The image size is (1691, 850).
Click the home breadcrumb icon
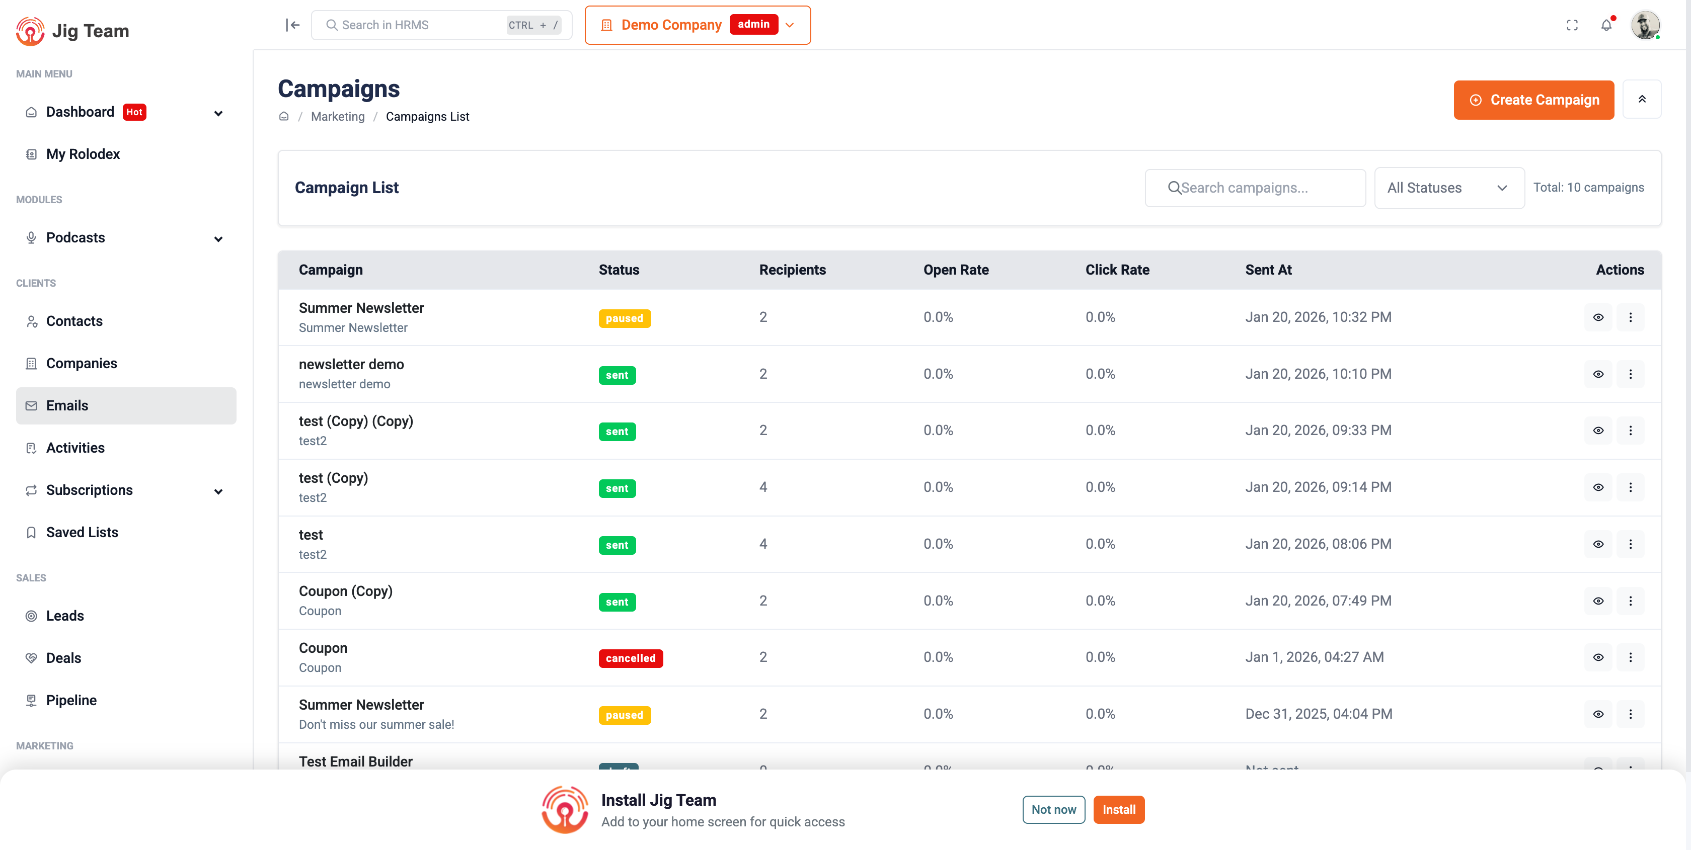[283, 116]
